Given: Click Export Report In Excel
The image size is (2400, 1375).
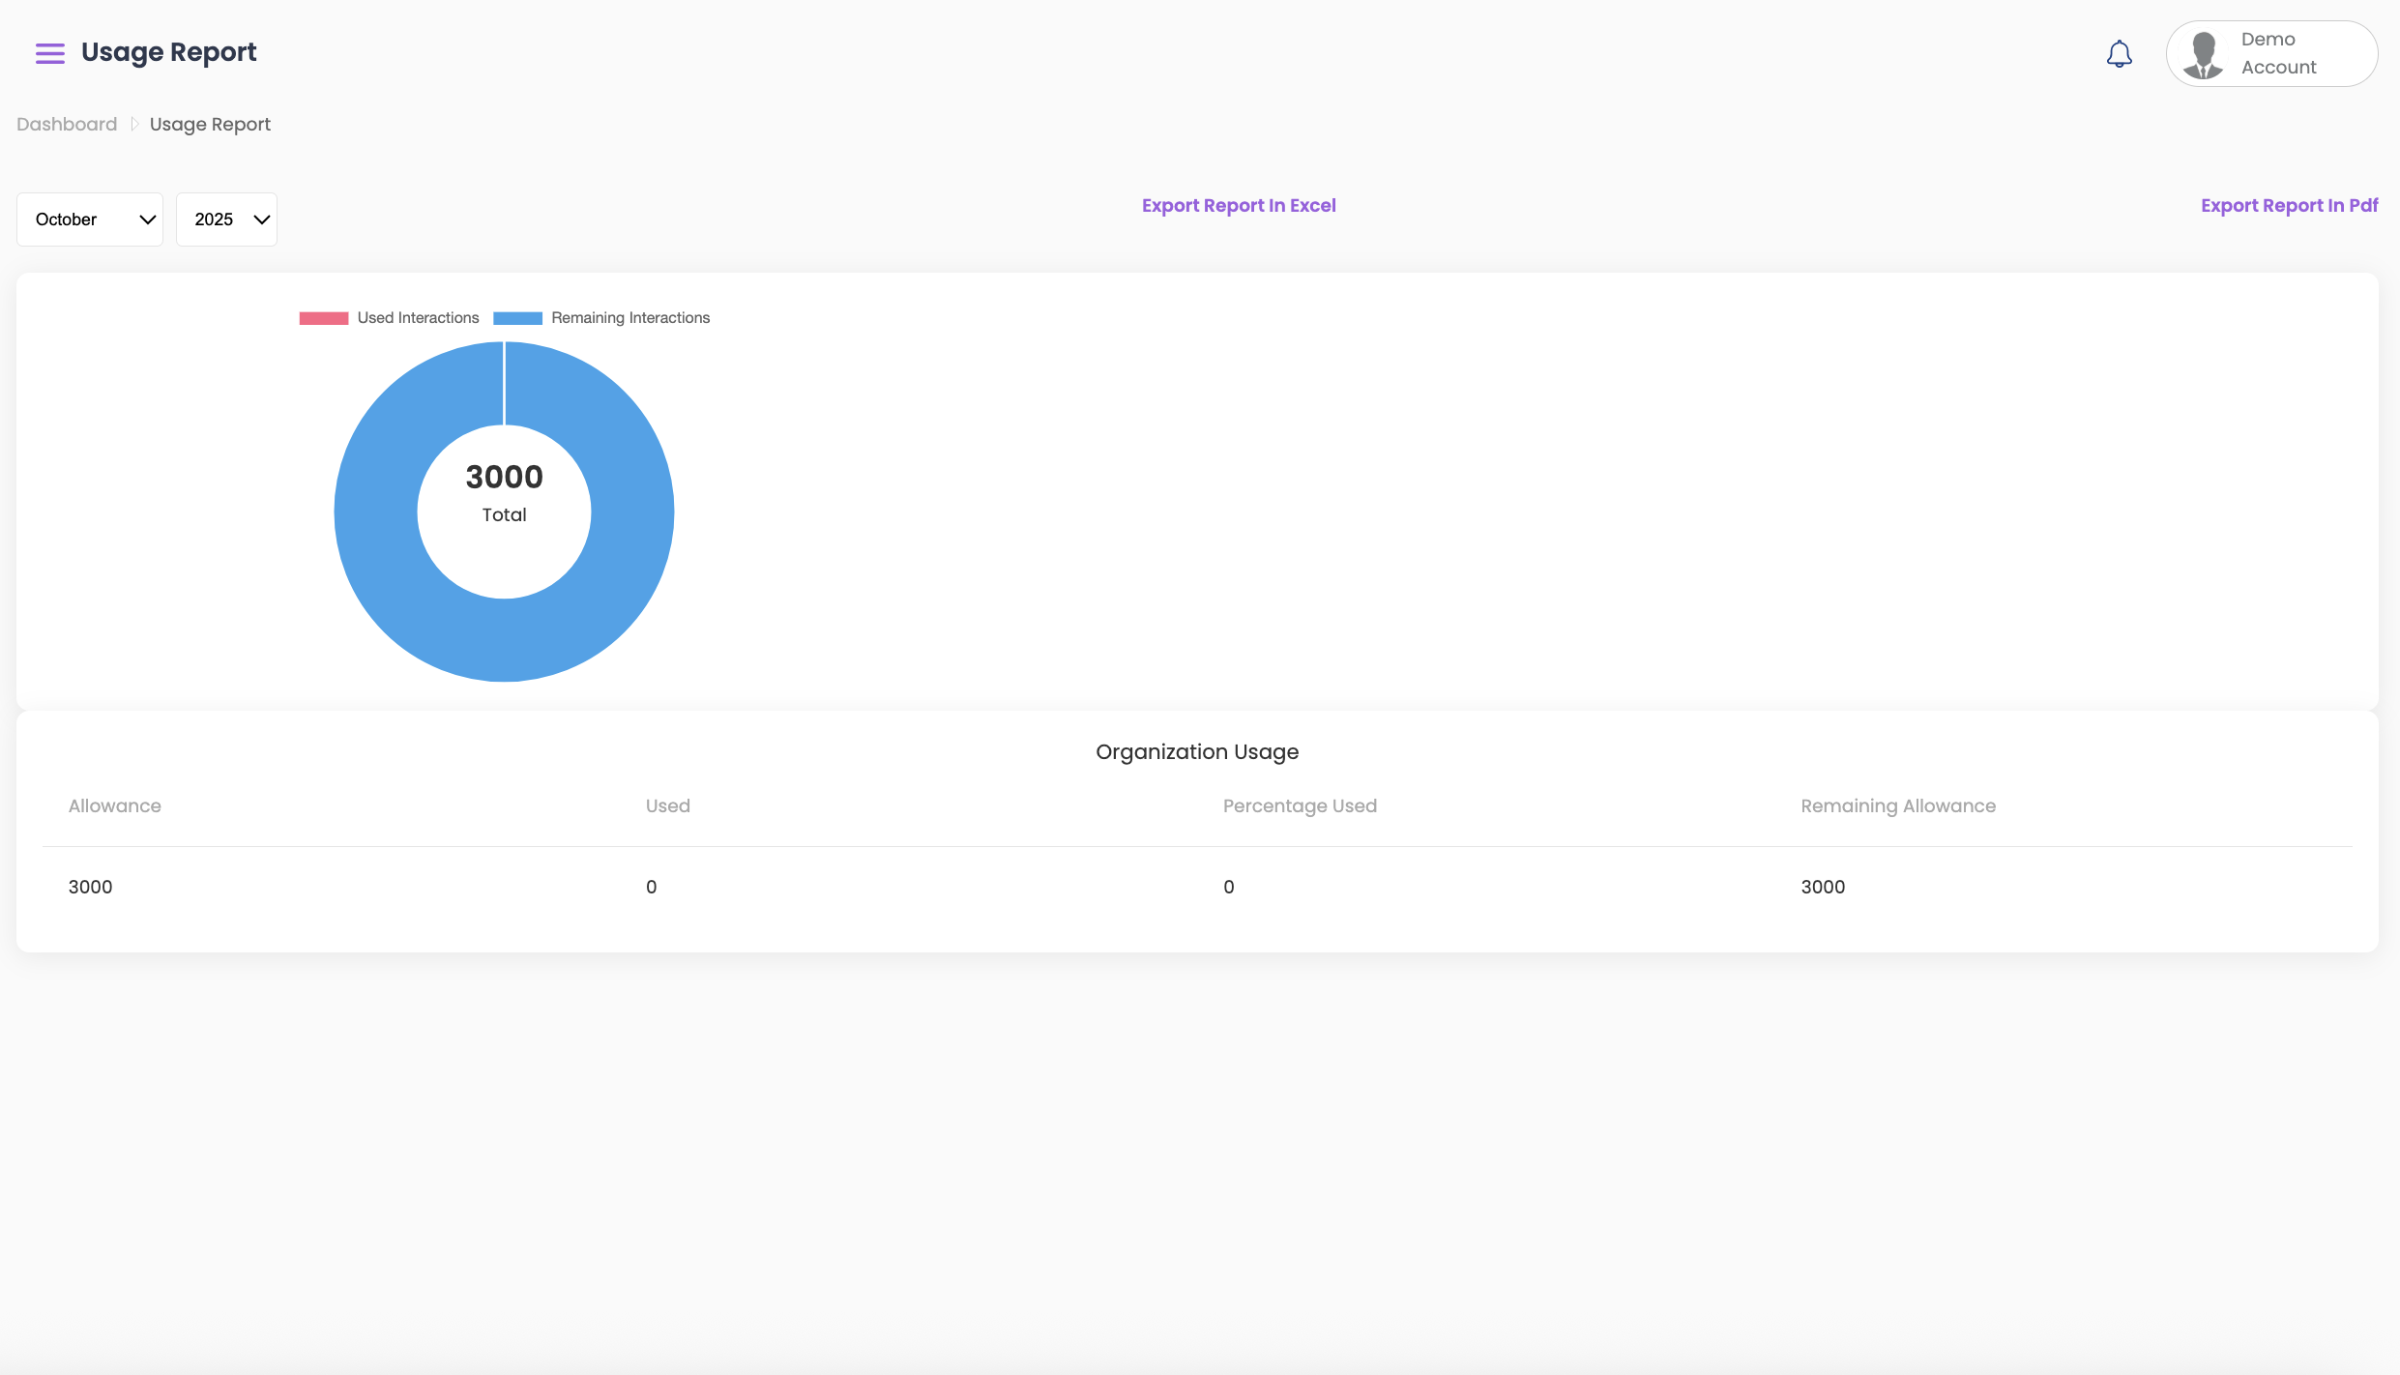Looking at the screenshot, I should (x=1239, y=205).
